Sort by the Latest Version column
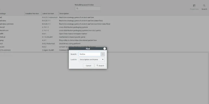Viewport: 209px width, 104px height. click(50, 14)
